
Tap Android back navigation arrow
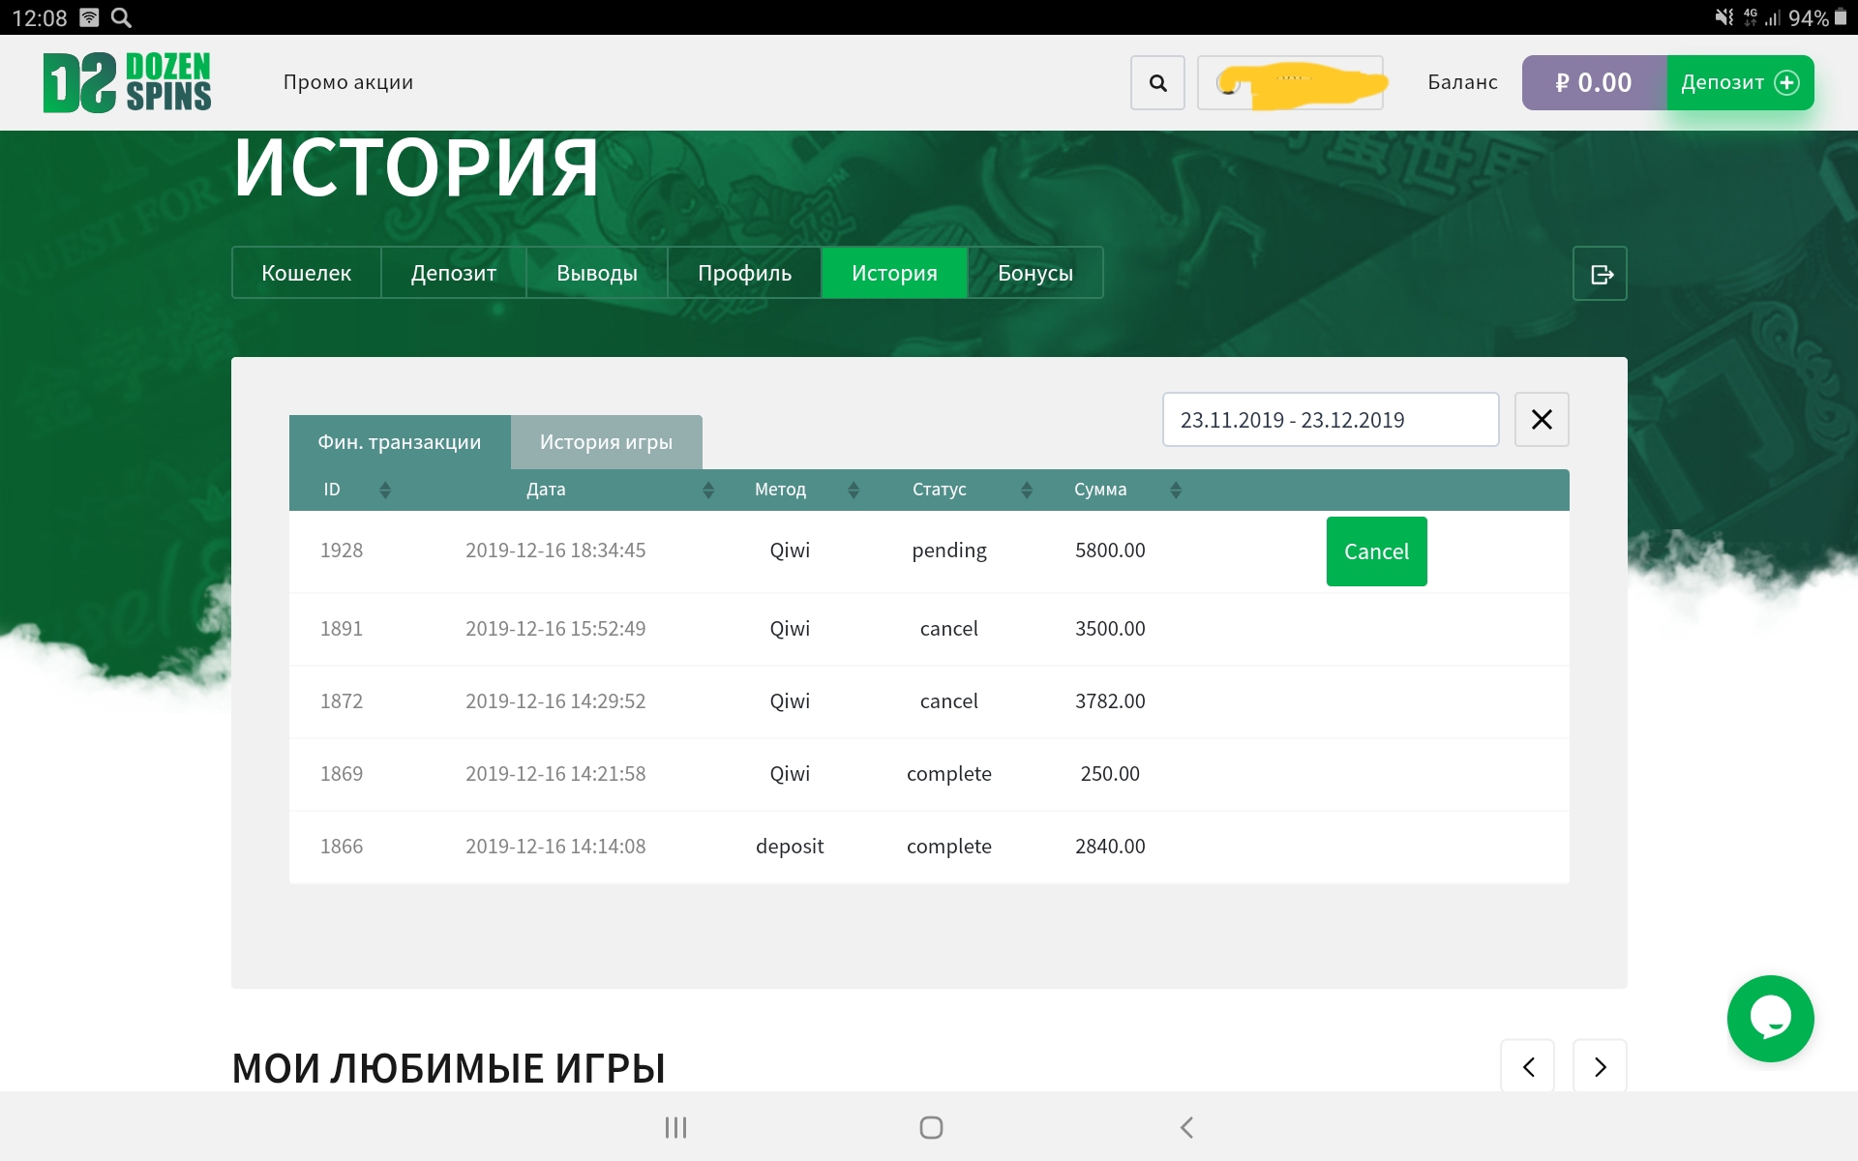(x=1186, y=1127)
